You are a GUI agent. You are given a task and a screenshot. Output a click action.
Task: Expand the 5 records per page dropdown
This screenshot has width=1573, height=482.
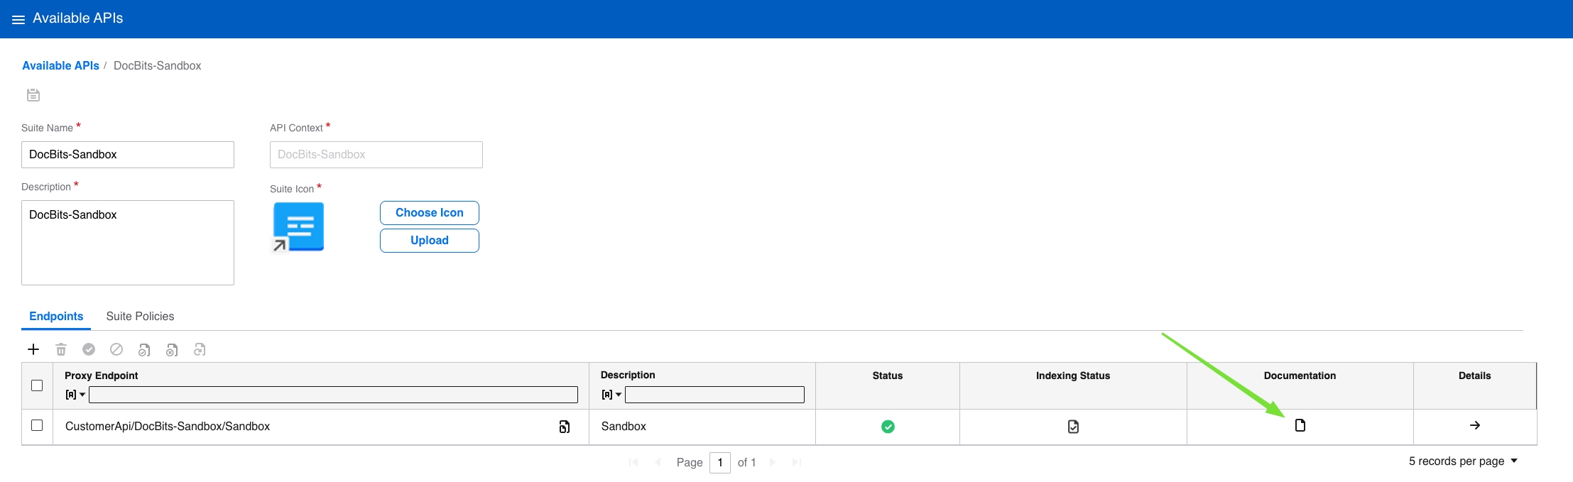tap(1463, 461)
